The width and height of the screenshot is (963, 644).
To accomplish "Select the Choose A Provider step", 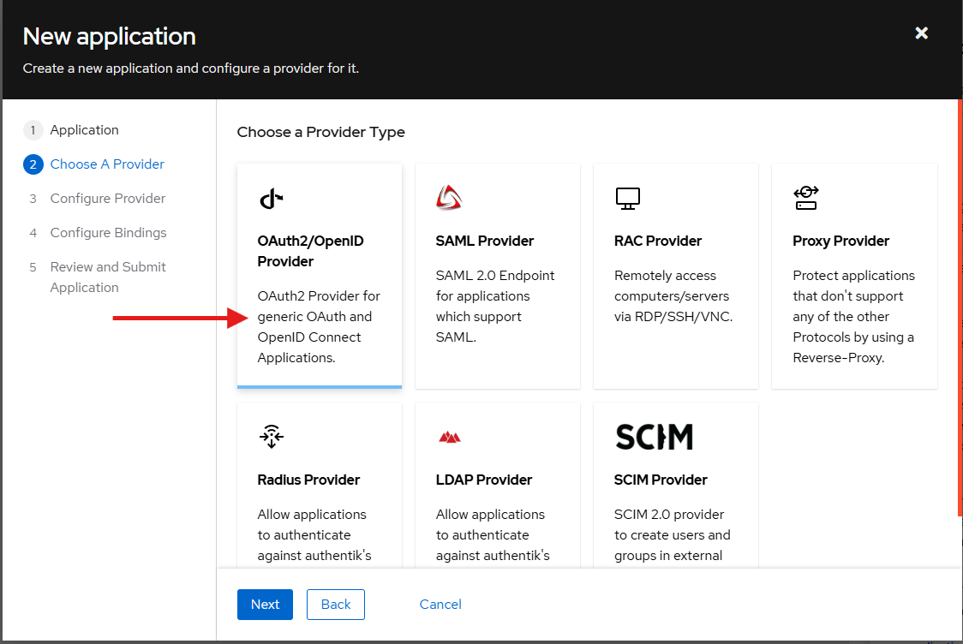I will [x=107, y=164].
